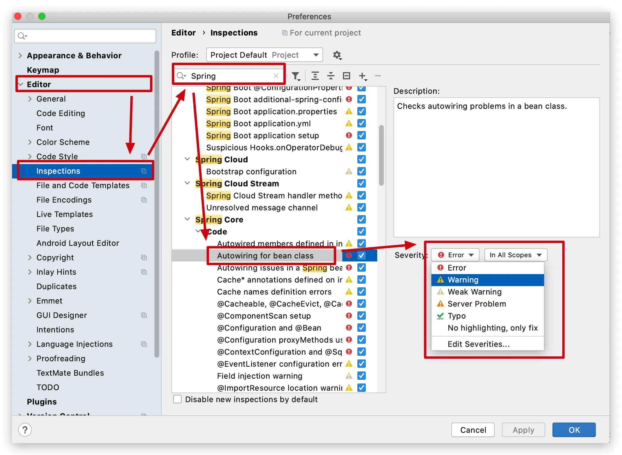Focus the settings search field
The width and height of the screenshot is (622, 455).
[85, 36]
